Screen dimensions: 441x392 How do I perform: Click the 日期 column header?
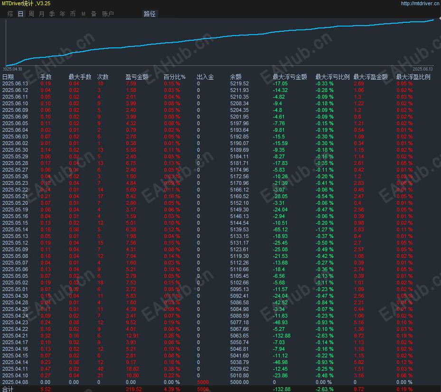8,77
